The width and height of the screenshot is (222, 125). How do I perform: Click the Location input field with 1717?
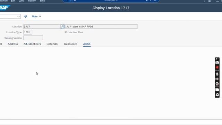click(x=42, y=26)
